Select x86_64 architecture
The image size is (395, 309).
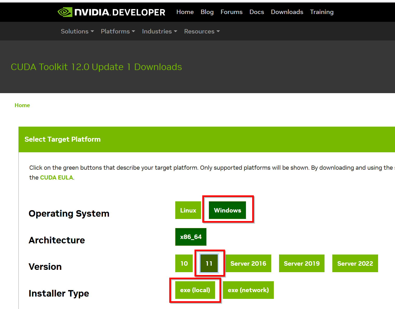191,237
